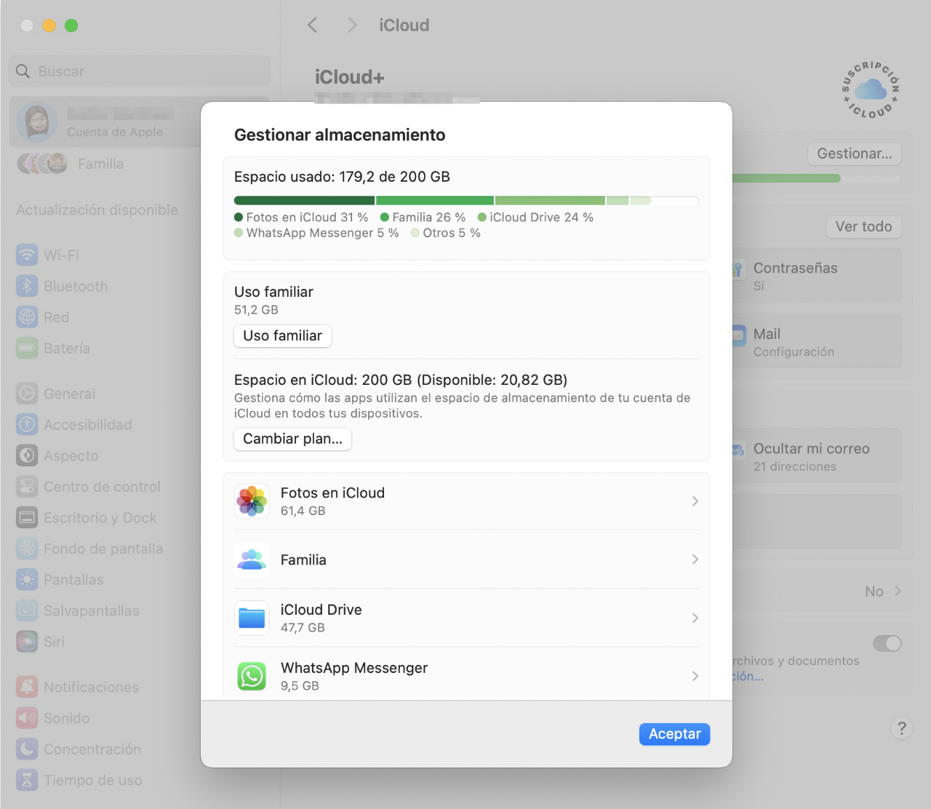Enable the toggle next to archivos y documentos
The image size is (931, 809).
click(x=887, y=644)
